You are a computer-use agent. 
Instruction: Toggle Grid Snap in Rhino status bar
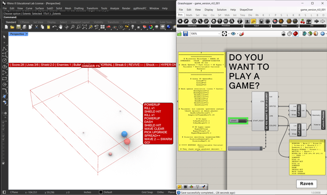tap(147, 192)
